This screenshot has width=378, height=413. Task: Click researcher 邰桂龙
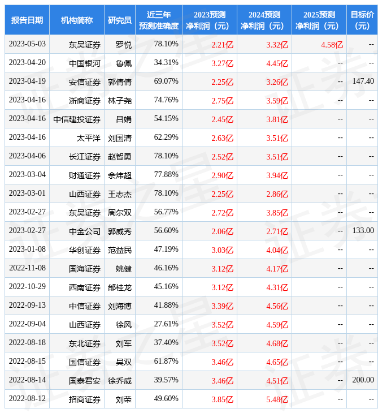120,288
